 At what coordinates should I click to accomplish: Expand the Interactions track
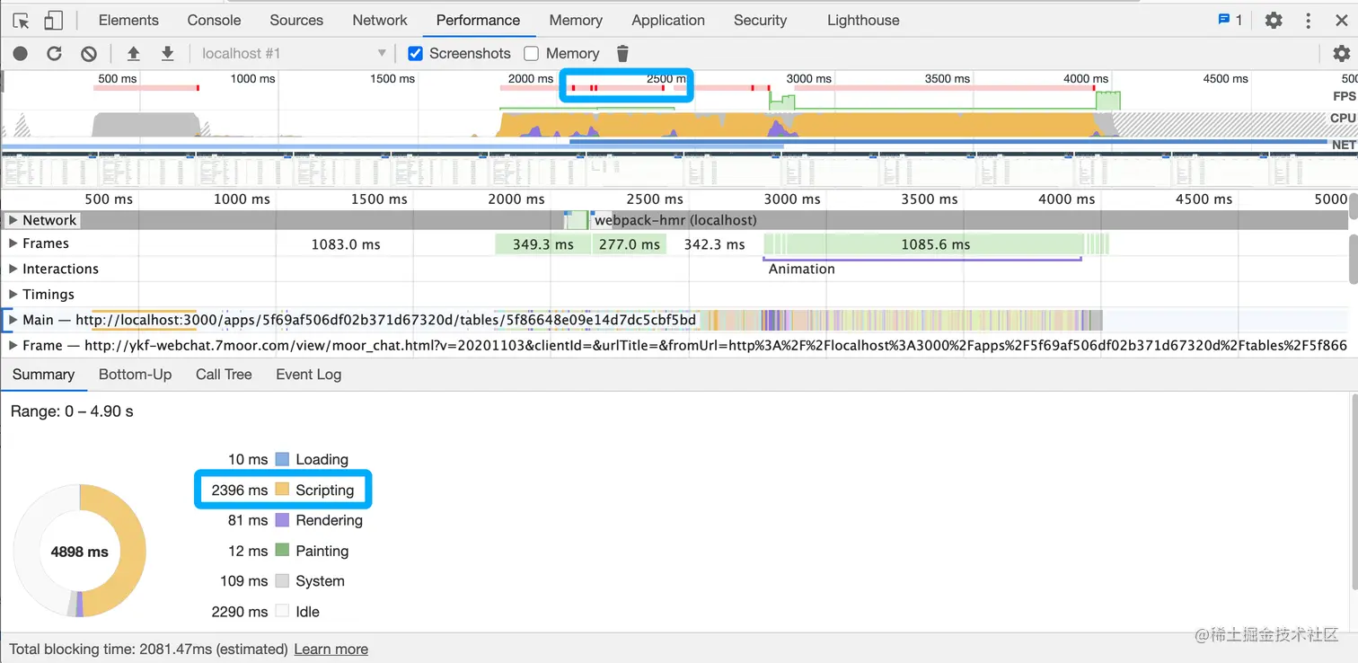click(13, 269)
